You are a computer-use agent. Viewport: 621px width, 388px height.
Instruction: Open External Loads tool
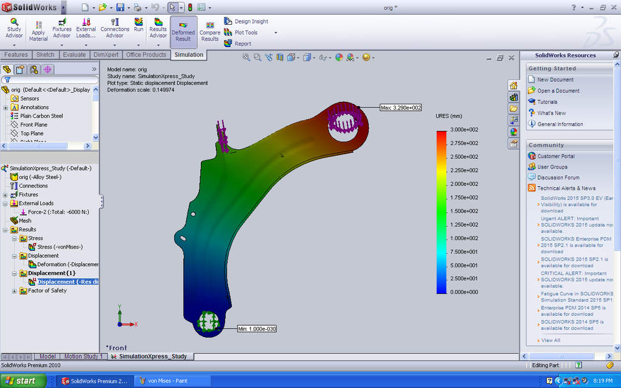click(x=86, y=28)
